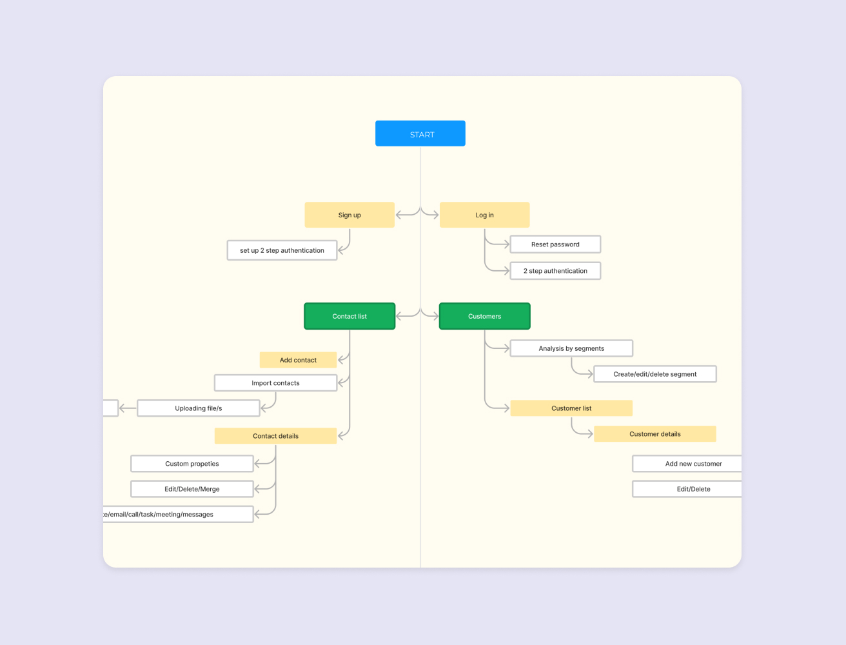Click the 2 step authentication box under Log in
The image size is (846, 645).
coord(555,271)
